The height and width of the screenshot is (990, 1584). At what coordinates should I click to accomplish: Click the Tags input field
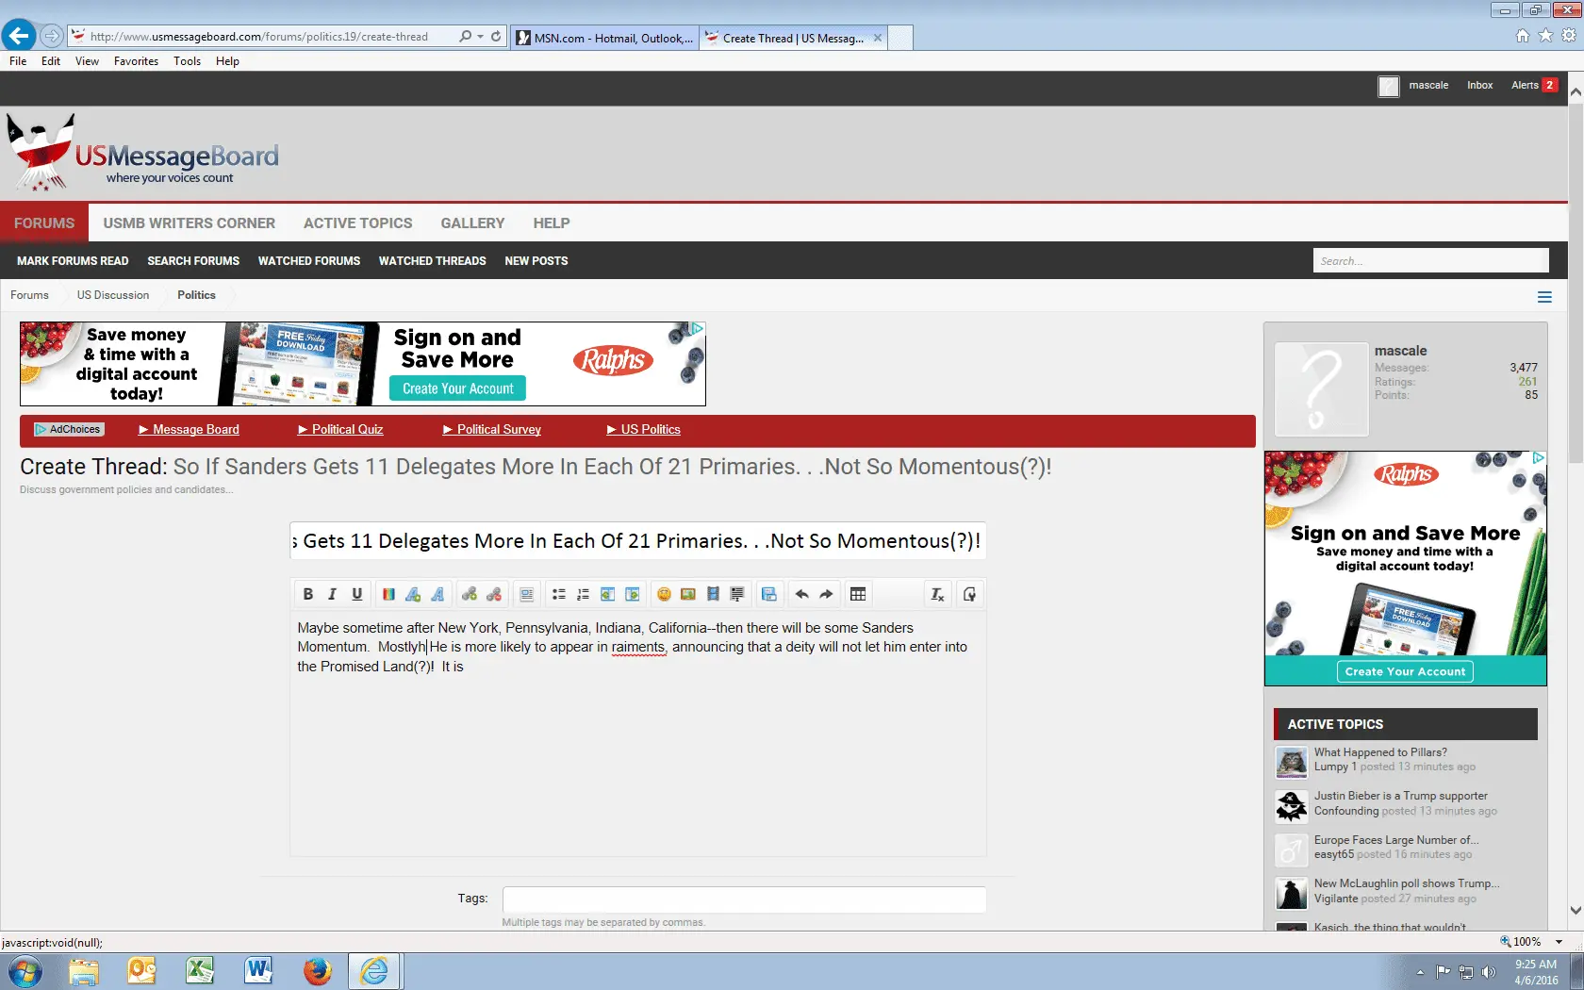click(x=745, y=899)
